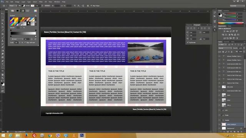The height and width of the screenshot is (138, 246).
Task: Click the Levels adjustment icon
Action: pos(228,31)
